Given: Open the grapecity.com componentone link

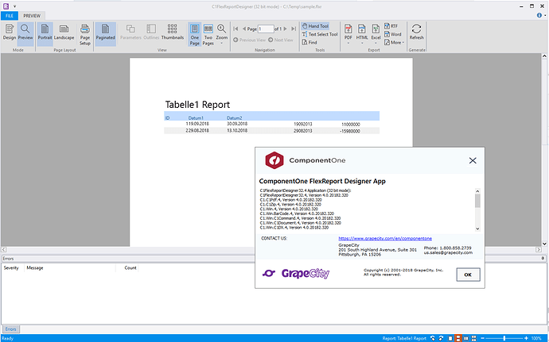Looking at the screenshot, I should point(385,238).
